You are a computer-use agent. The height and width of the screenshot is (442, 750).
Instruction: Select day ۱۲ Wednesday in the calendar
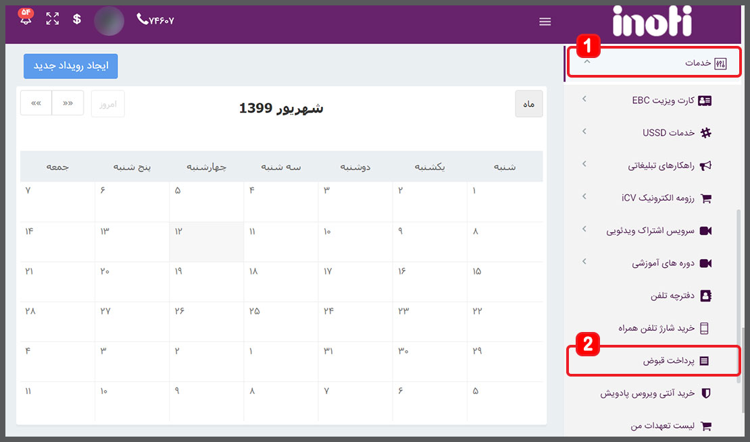click(x=206, y=242)
